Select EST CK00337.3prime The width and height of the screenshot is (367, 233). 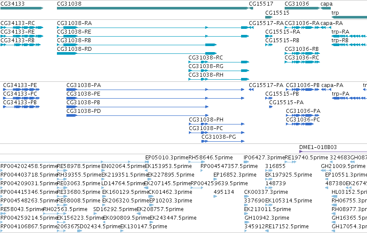266,193
